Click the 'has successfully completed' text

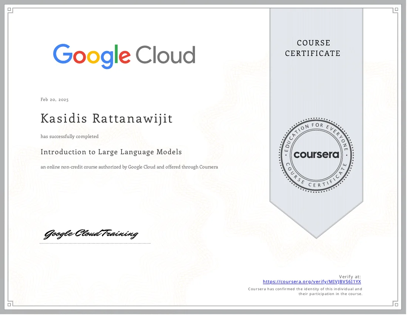(70, 136)
